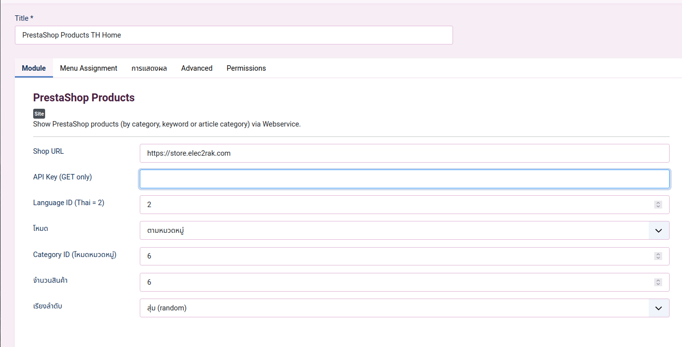
Task: Click the จำนวนสินค้า number field
Action: pyautogui.click(x=404, y=282)
